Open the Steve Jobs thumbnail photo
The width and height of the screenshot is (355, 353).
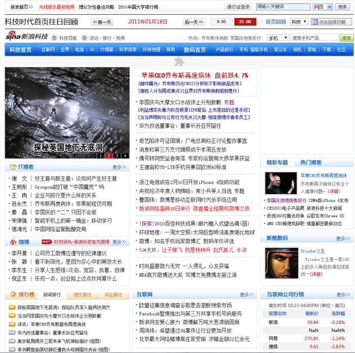click(281, 183)
